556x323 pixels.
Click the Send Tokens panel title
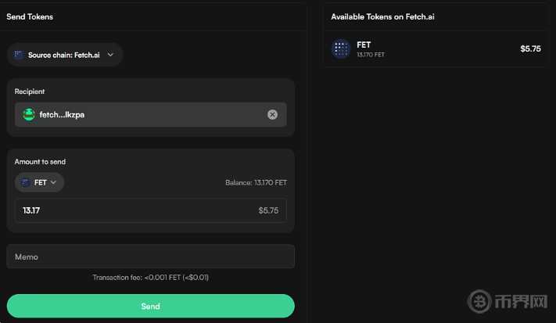click(x=30, y=16)
